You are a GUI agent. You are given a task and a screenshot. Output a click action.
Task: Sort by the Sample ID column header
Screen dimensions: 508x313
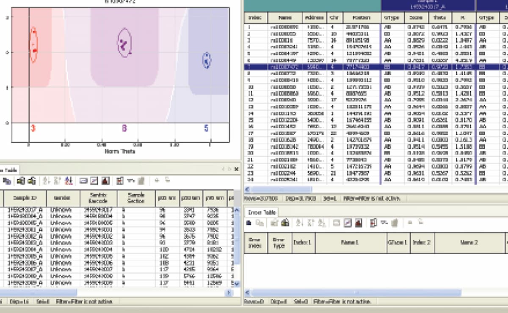click(x=25, y=198)
